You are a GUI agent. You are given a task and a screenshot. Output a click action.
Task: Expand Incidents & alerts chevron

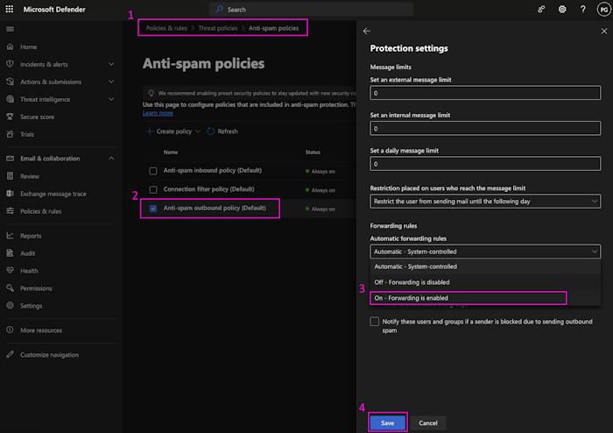[111, 64]
